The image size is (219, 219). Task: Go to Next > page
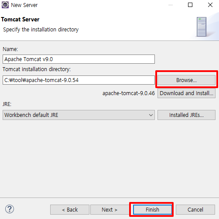(109, 210)
